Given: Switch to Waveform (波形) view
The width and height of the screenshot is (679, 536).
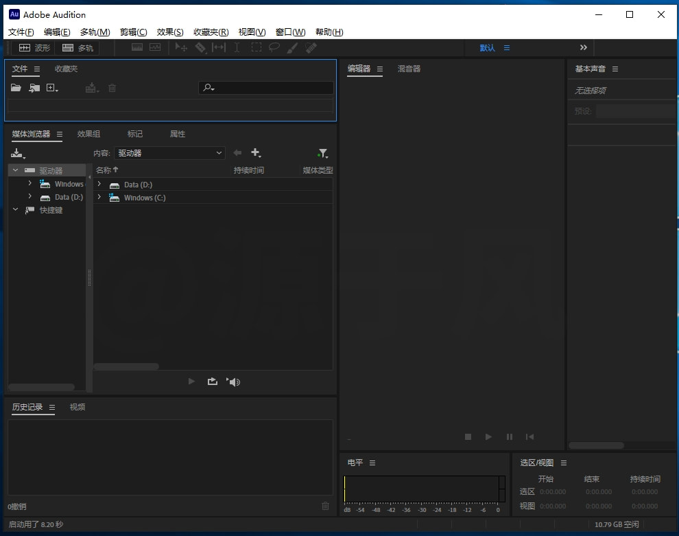Looking at the screenshot, I should 34,47.
